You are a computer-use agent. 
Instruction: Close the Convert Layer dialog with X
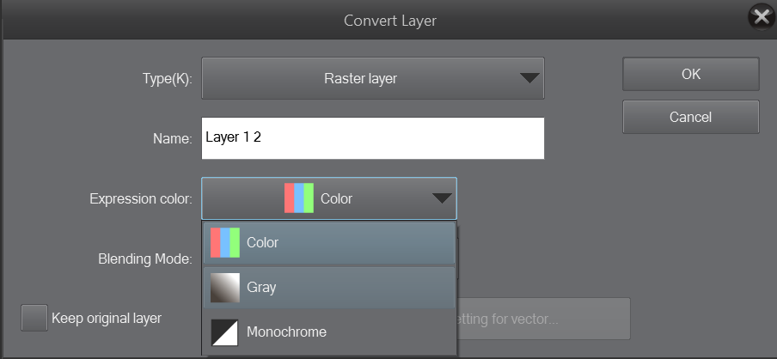click(762, 17)
